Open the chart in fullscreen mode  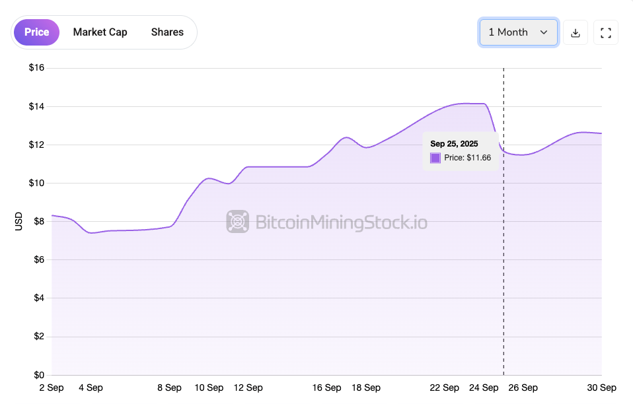[x=606, y=32]
